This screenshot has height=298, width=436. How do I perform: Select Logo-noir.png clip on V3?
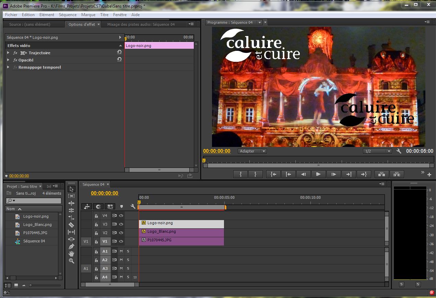coord(181,224)
